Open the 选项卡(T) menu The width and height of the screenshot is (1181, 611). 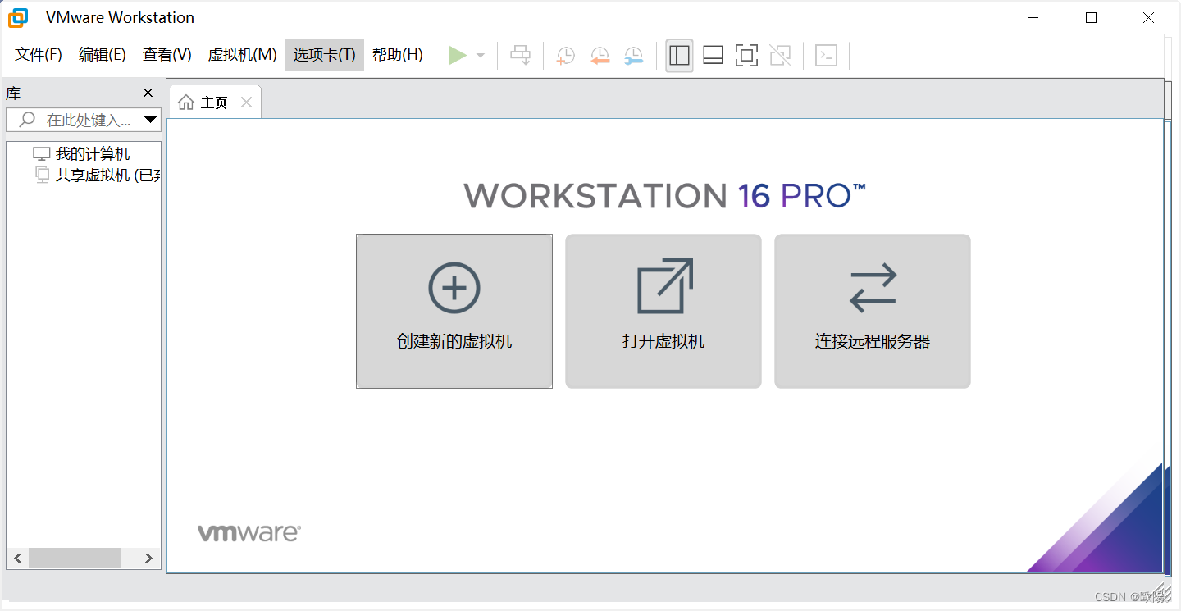coord(325,55)
